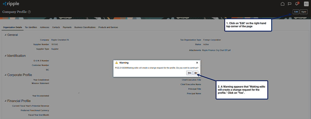Select the Organization Details tab

point(12,28)
